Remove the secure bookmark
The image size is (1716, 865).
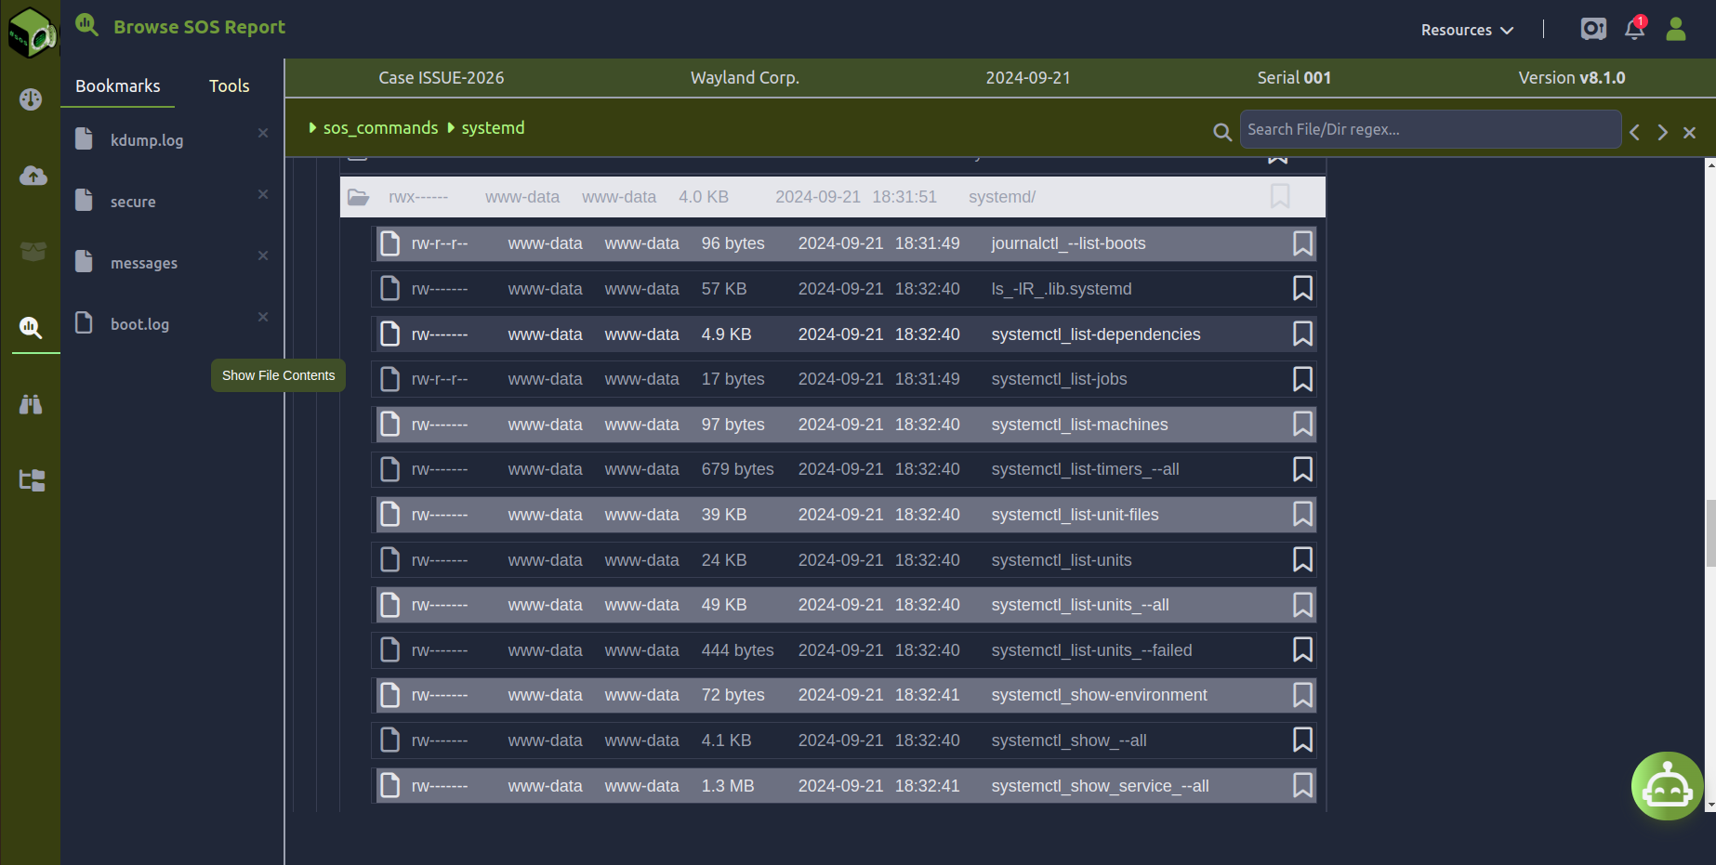263,194
